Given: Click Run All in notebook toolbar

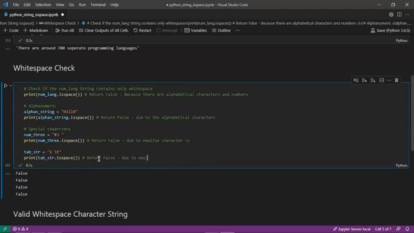Looking at the screenshot, I should click(x=65, y=30).
